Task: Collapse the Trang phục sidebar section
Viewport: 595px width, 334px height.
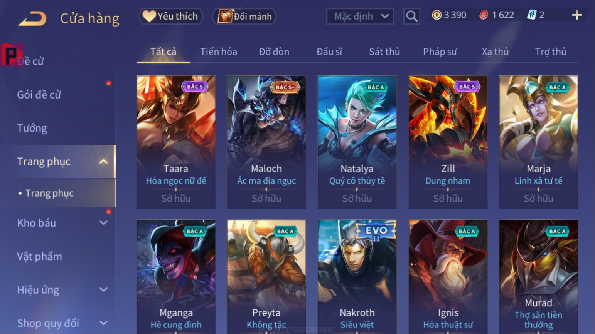Action: point(103,162)
